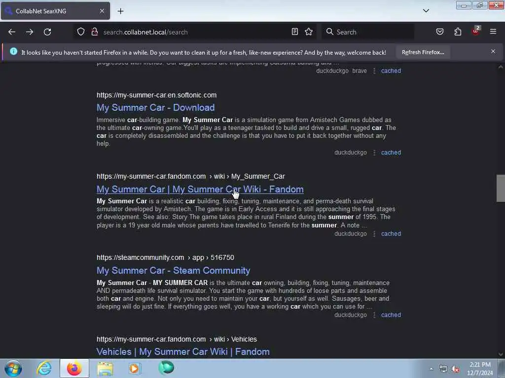Open the Windows Start menu
The image size is (505, 378).
coord(13,368)
